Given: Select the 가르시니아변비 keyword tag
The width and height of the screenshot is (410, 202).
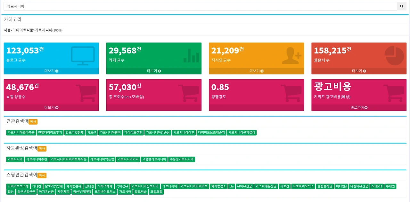Looking at the screenshot, I should point(110,133).
